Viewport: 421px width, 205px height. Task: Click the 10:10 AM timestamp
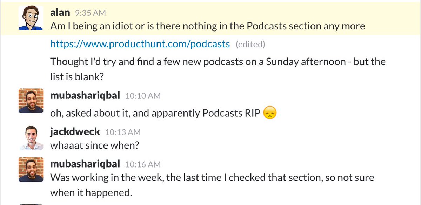(143, 96)
